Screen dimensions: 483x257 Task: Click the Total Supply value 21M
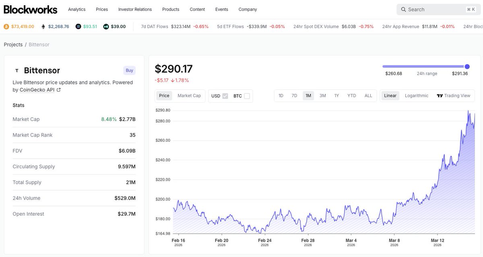131,182
